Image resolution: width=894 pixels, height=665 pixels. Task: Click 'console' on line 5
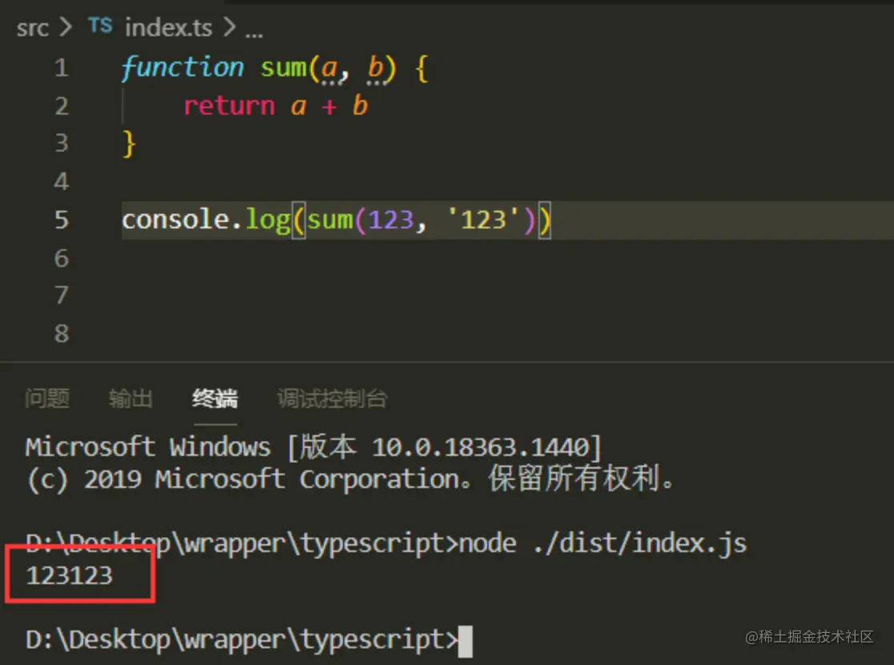(175, 220)
